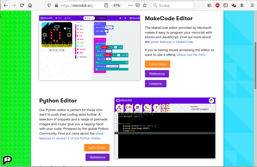This screenshot has width=257, height=167.
Task: Follow the 'check out the FAQ' link
Action: (x=191, y=55)
